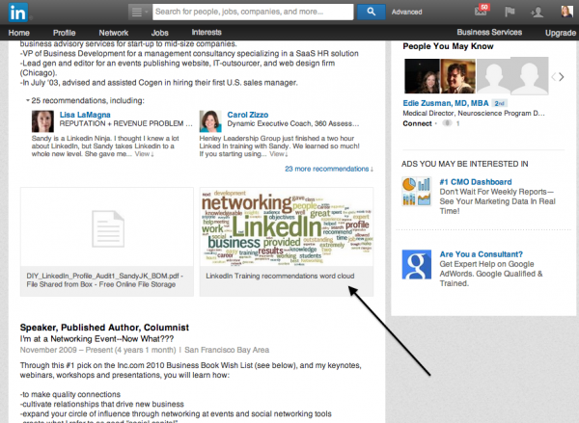The width and height of the screenshot is (579, 423).
Task: Click the 2nd degree connection badge
Action: (x=500, y=104)
